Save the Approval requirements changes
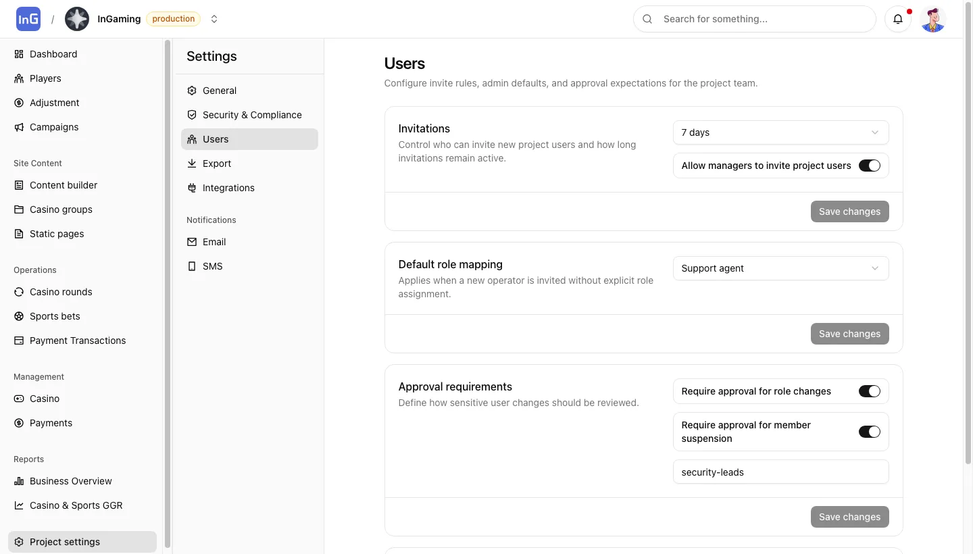The image size is (973, 554). (849, 517)
